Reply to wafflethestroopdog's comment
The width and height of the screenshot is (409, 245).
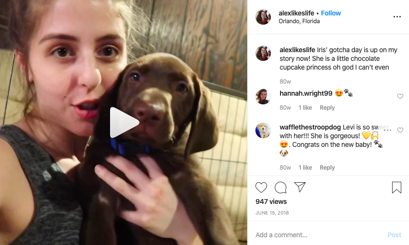(x=327, y=168)
